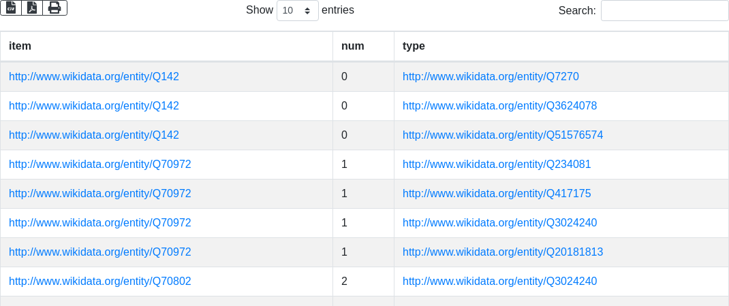Open Q70972 item link beside Q234081

point(100,165)
